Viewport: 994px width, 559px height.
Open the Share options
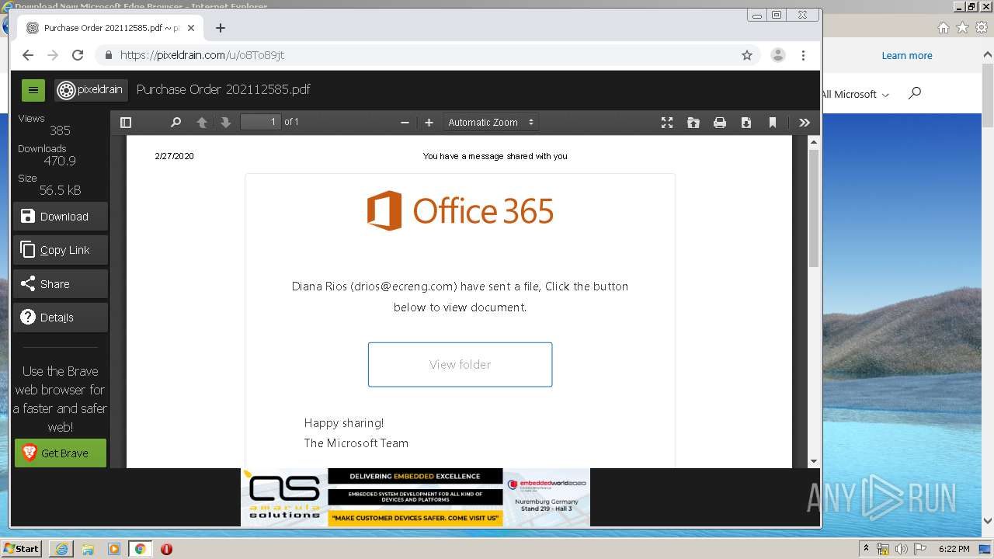pos(61,284)
